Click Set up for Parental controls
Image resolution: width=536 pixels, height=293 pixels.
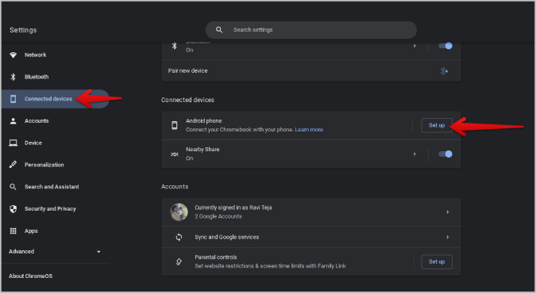click(437, 261)
